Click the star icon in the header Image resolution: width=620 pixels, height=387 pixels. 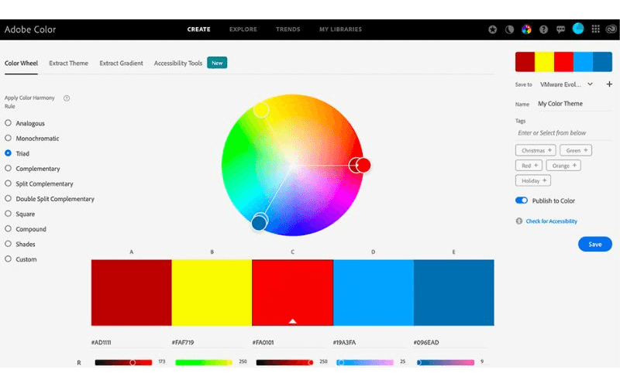[x=493, y=29]
